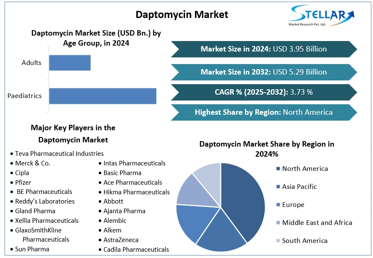Click the 'South America' legend label
373x258 pixels.
[305, 241]
